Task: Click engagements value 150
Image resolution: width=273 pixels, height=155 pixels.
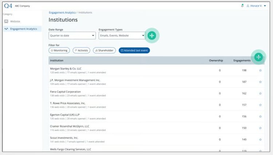Action: 244,128
